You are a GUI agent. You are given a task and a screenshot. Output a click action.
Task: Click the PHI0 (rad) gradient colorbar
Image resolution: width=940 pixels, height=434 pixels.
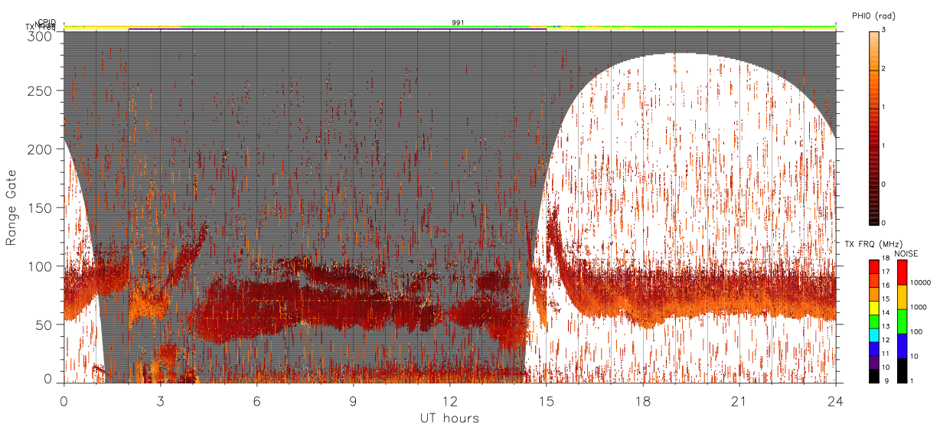(873, 127)
